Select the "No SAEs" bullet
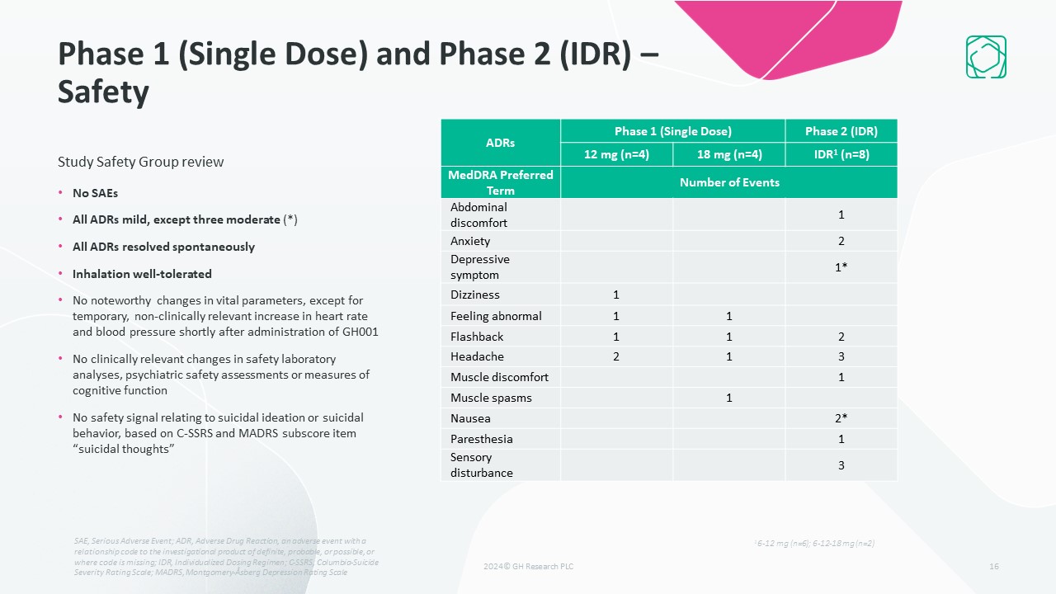This screenshot has width=1056, height=594. [x=95, y=193]
